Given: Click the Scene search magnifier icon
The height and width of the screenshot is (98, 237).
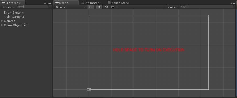Looking at the screenshot, I should (183, 7).
